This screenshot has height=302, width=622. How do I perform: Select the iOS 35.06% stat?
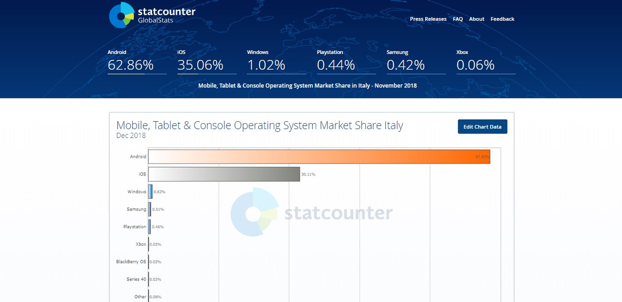[x=207, y=61]
